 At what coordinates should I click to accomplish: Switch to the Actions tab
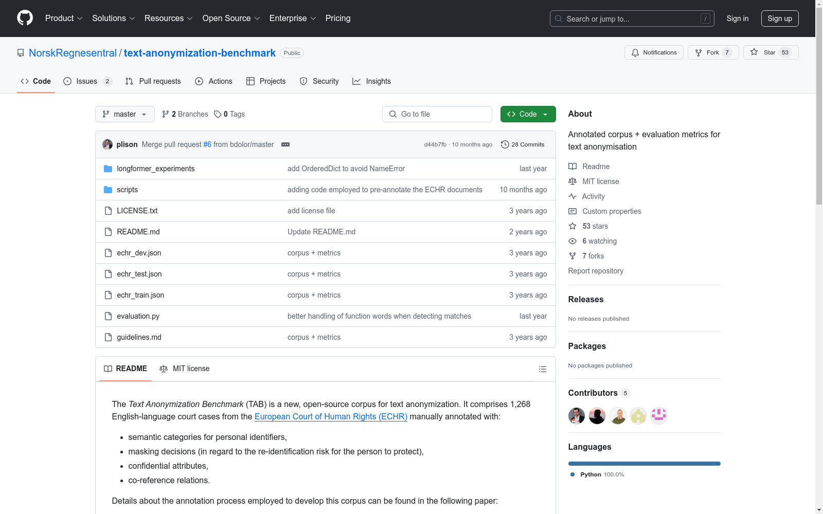[x=213, y=81]
